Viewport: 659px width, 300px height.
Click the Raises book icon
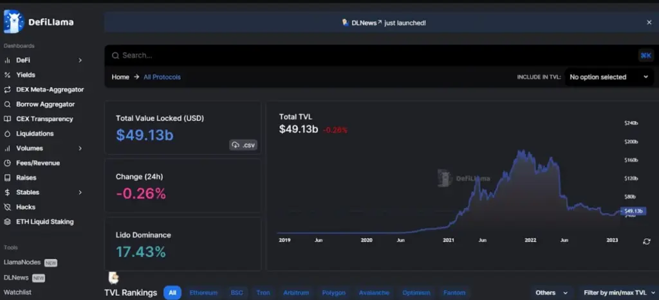click(x=7, y=178)
